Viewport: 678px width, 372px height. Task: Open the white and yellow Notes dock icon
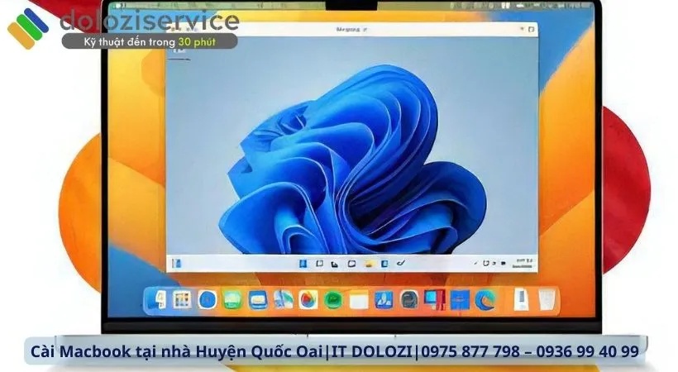point(359,300)
